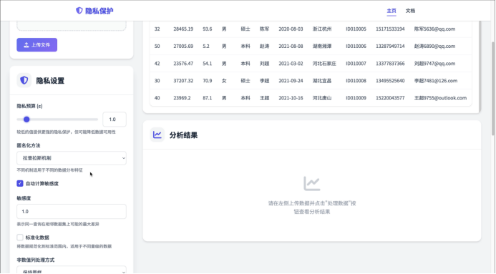Click the name cell 王超
This screenshot has width=496, height=274.
tap(264, 98)
